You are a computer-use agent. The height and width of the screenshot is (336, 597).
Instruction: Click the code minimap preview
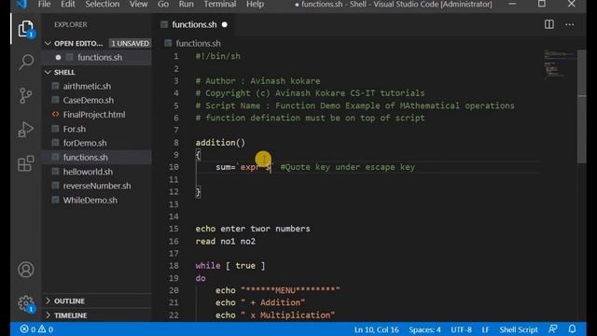tap(559, 64)
